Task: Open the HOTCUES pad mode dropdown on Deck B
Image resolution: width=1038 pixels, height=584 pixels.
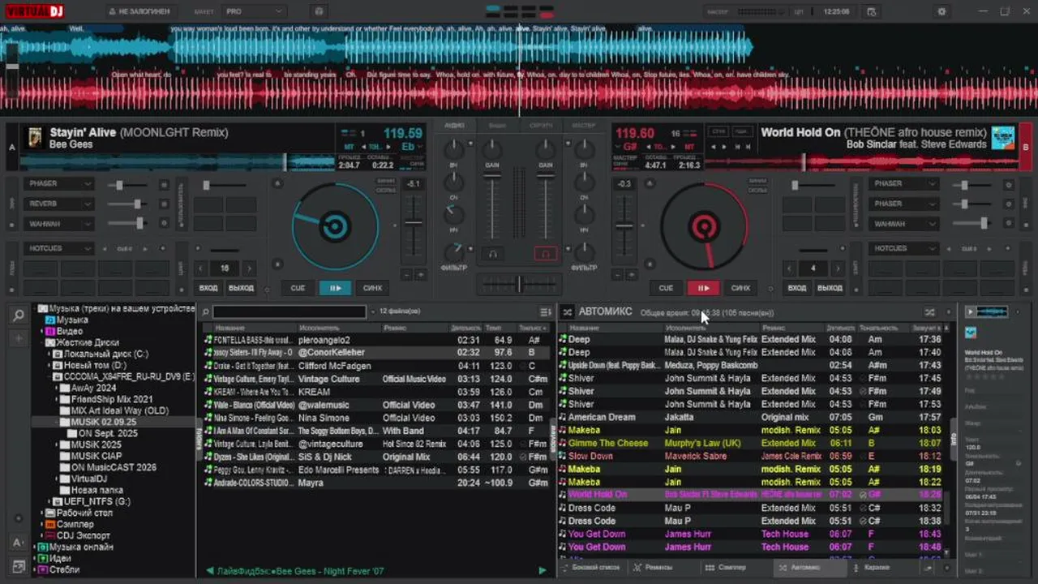Action: coord(903,248)
